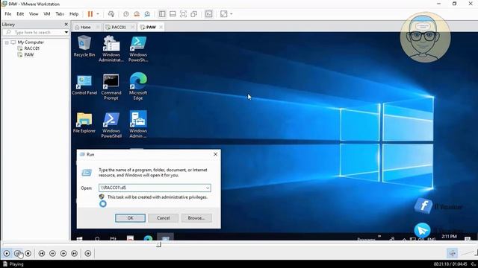Click the Windows Start button in guest taskbar
478x268 pixels.
pyautogui.click(x=80, y=239)
